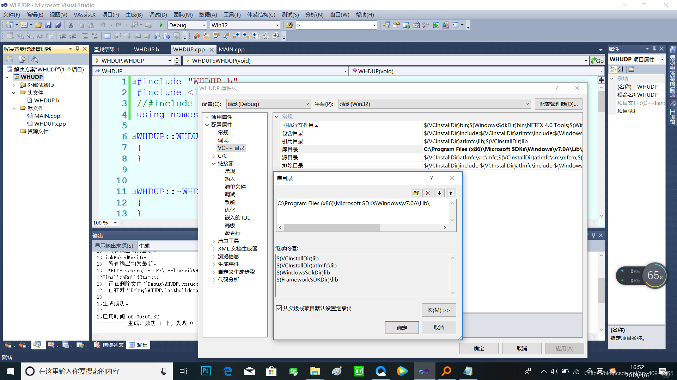Click the VAssistX navigate back icon
677x380 pixels.
click(236, 36)
